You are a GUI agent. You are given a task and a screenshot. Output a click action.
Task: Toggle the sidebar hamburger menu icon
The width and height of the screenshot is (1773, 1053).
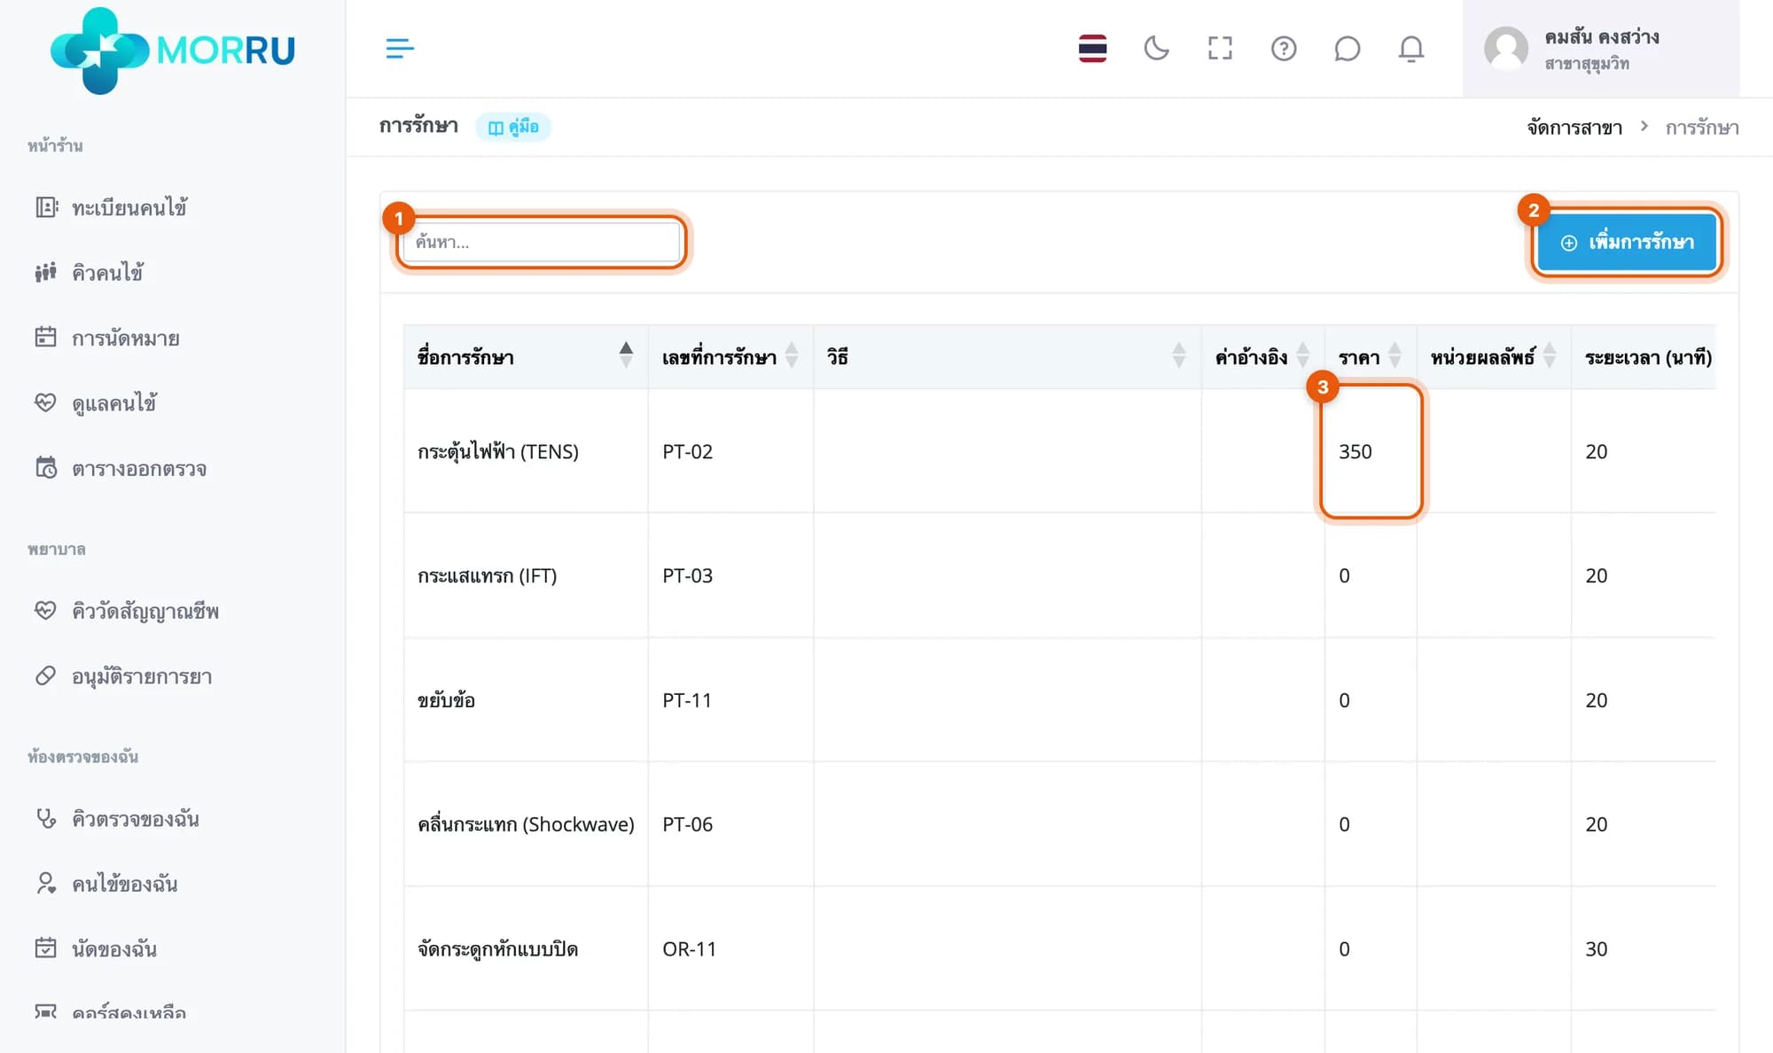pos(400,48)
